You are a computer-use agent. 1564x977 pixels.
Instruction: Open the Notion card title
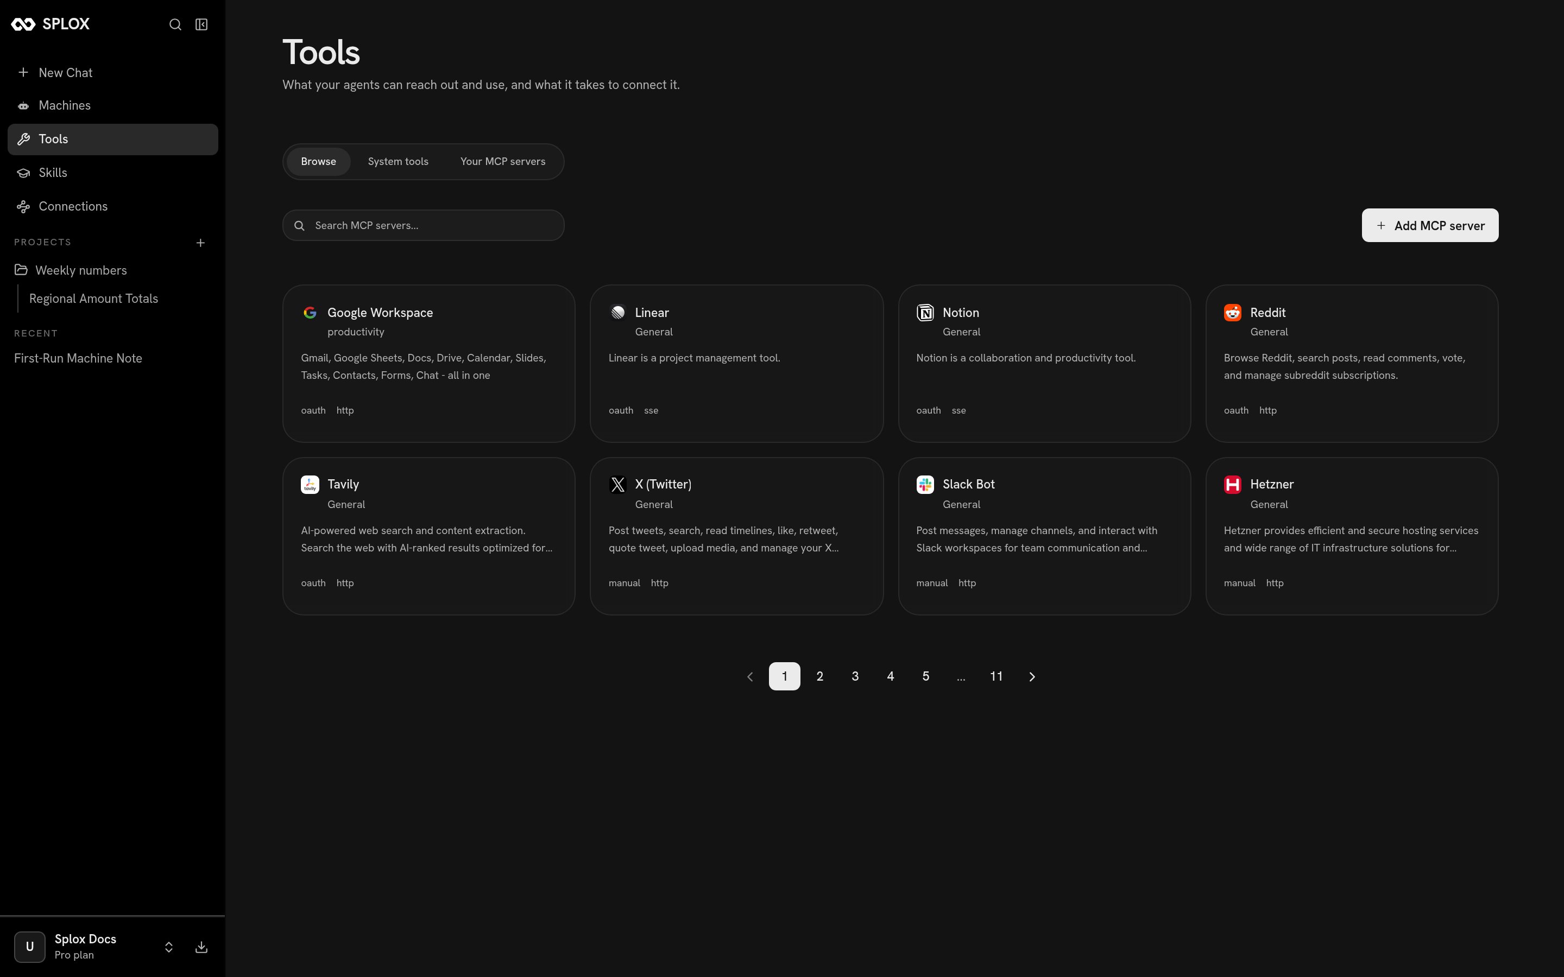(x=960, y=313)
